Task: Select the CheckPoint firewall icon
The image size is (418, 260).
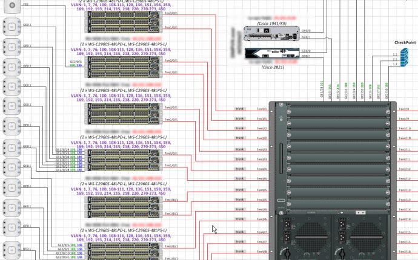Action: (x=404, y=57)
